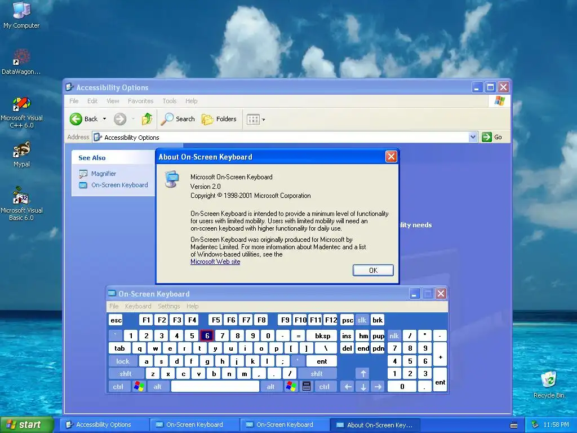The height and width of the screenshot is (433, 577).
Task: Open Help menu of On-Screen Keyboard
Action: pyautogui.click(x=193, y=306)
